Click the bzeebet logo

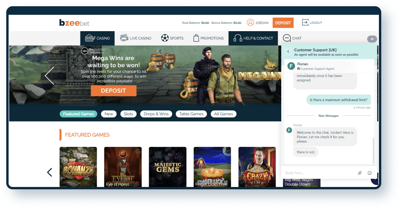coord(74,23)
